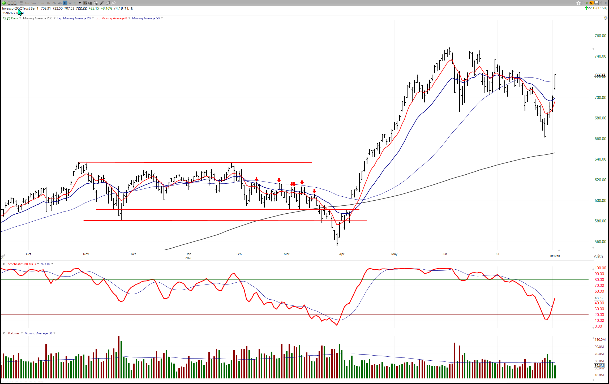
Task: Mark chart as favorite with star icon
Action: [x=578, y=3]
